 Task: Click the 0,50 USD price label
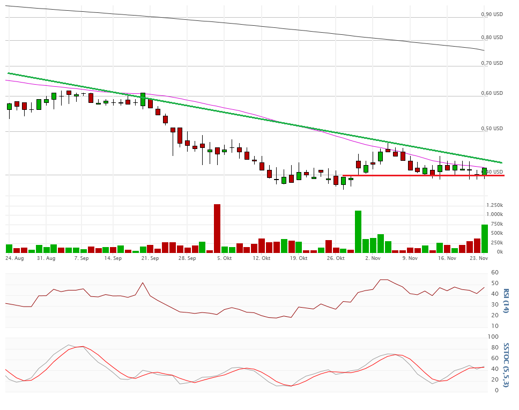pyautogui.click(x=492, y=129)
